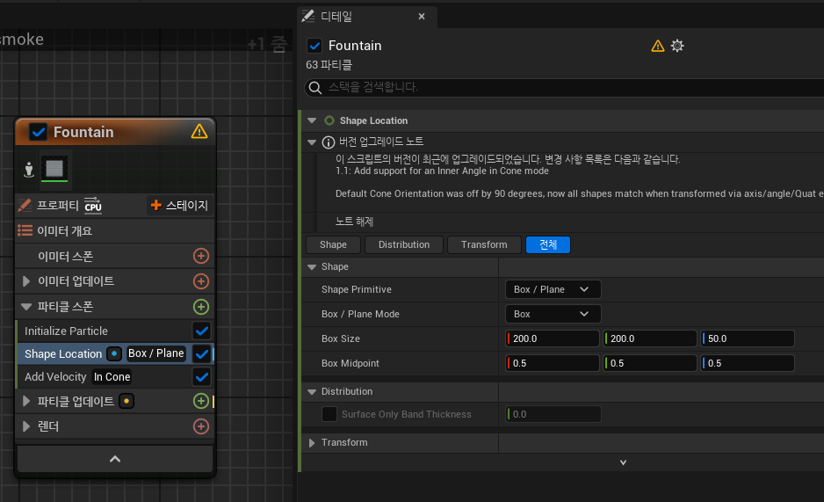The height and width of the screenshot is (502, 824).
Task: Expand the Transform category
Action: pyautogui.click(x=312, y=442)
